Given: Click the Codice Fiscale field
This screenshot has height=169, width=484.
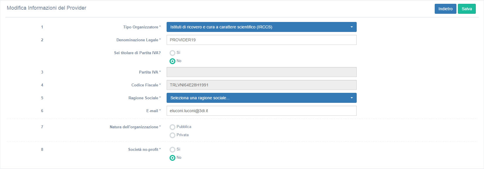Looking at the screenshot, I should tap(261, 85).
